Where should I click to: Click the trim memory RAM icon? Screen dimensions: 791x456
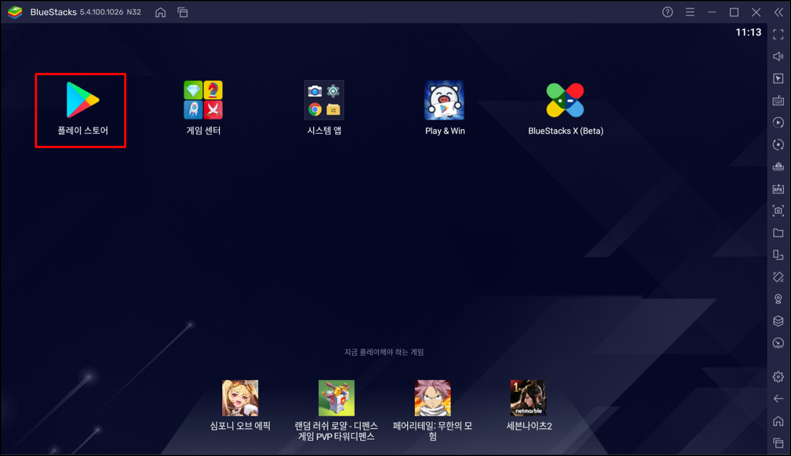click(778, 167)
